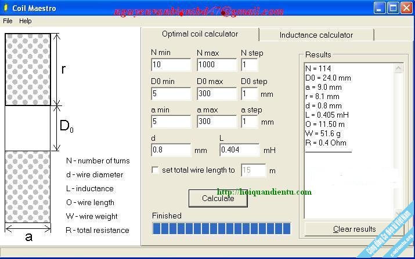Click the total wire length field
Image resolution: width=415 pixels, height=259 pixels.
tap(253, 170)
